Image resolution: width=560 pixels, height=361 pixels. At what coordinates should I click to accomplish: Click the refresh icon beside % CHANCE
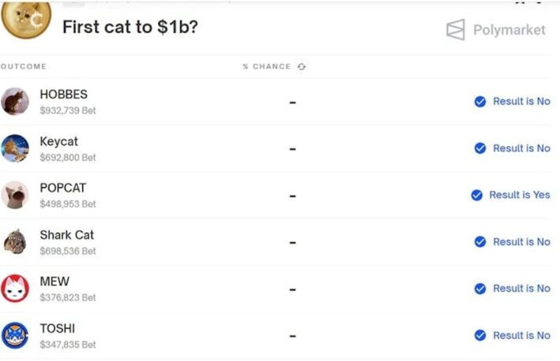pos(301,67)
